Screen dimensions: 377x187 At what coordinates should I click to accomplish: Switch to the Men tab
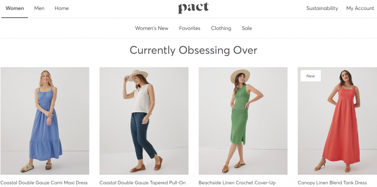(39, 8)
